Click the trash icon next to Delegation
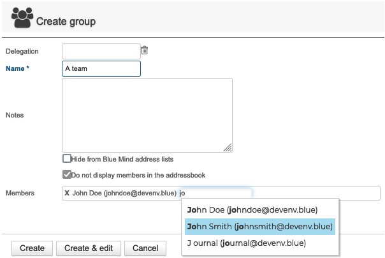The image size is (385, 258). pyautogui.click(x=144, y=50)
